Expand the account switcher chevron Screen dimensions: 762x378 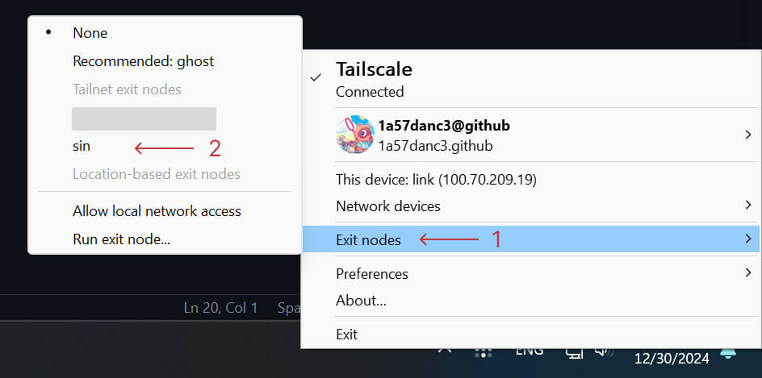coord(748,135)
